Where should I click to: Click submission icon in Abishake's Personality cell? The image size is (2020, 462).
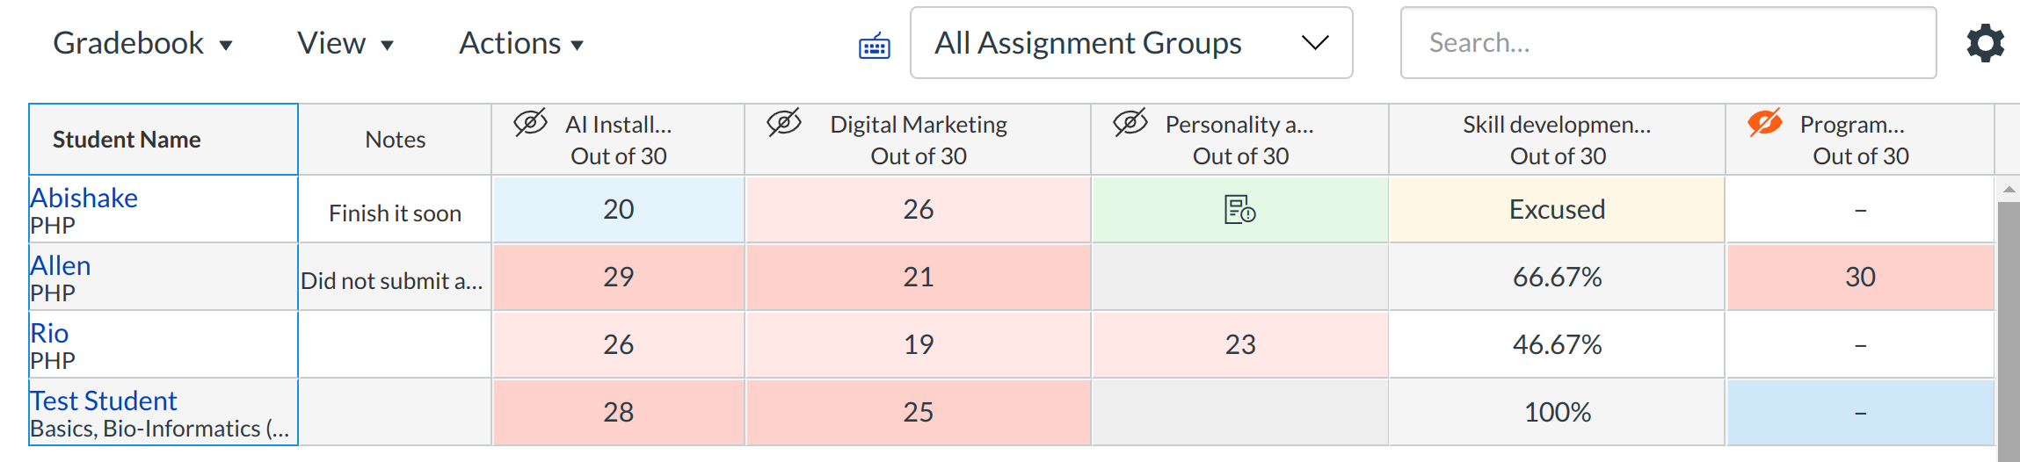coord(1239,210)
